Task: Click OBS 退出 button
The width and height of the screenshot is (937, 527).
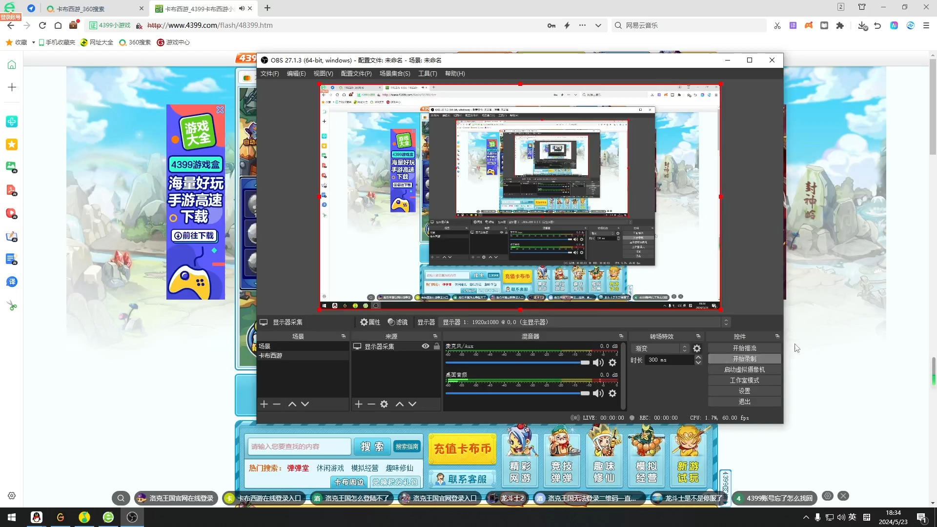Action: pos(744,402)
